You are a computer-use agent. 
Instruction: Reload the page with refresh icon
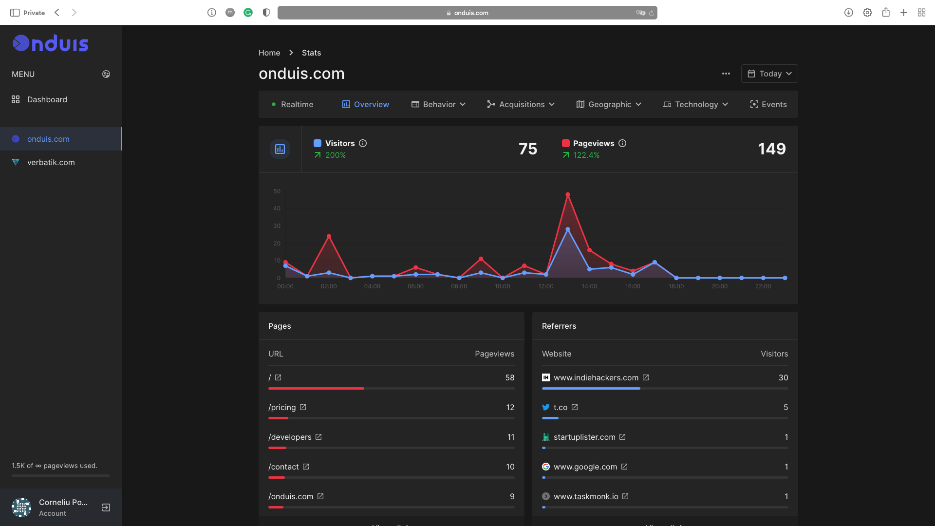coord(652,13)
